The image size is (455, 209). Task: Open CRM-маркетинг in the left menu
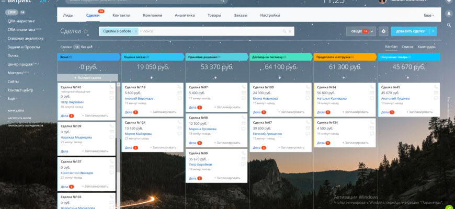(21, 21)
